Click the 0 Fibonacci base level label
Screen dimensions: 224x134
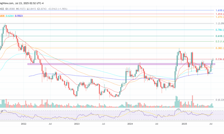coord(219,100)
